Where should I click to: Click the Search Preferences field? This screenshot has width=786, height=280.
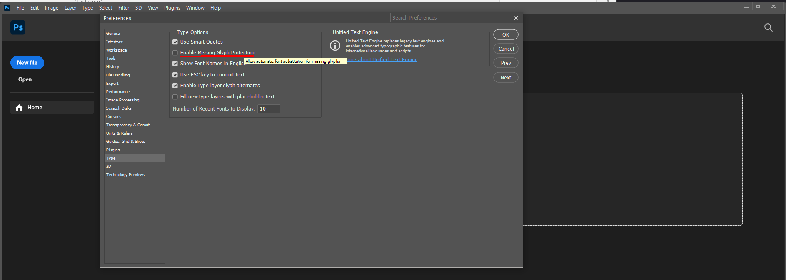coord(447,17)
